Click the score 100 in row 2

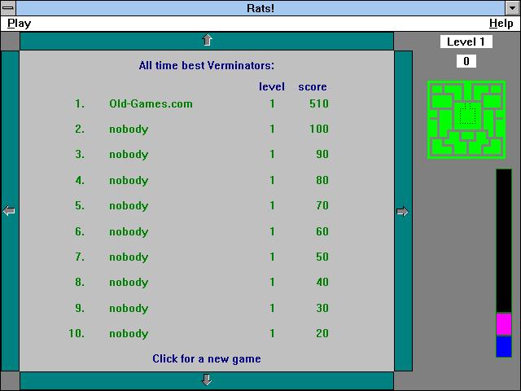[319, 129]
